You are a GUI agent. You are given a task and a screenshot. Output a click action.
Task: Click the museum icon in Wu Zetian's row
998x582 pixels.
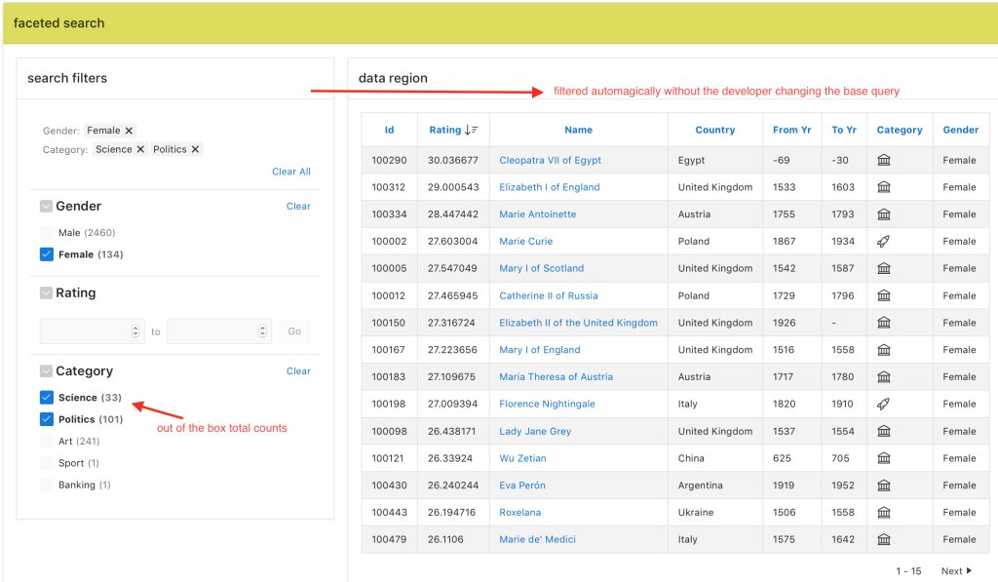click(x=883, y=458)
